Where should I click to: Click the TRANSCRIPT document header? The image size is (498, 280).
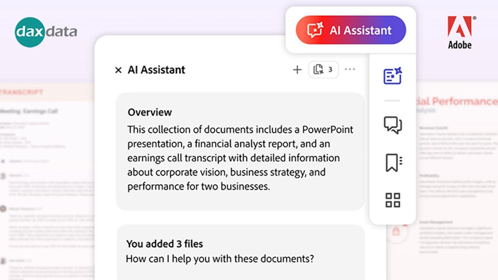click(22, 92)
